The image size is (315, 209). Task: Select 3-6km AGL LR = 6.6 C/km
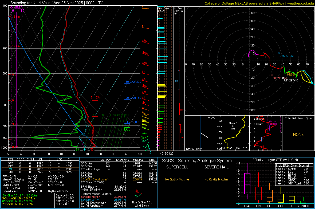[18, 198]
